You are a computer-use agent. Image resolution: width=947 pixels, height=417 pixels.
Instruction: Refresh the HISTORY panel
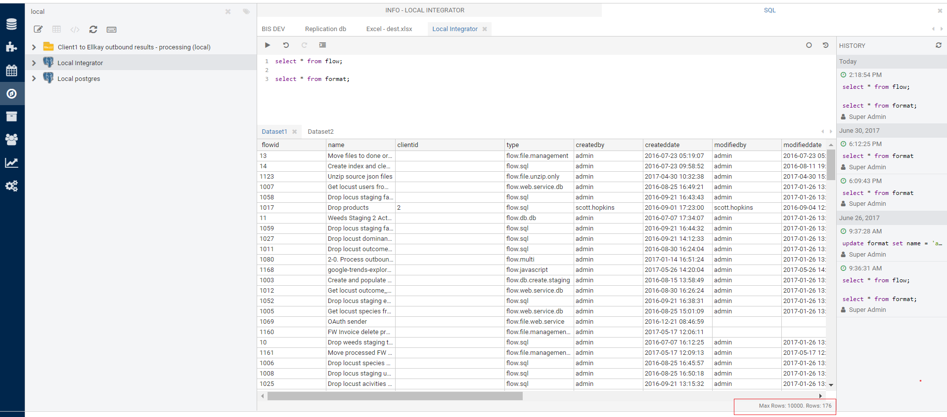click(x=939, y=45)
